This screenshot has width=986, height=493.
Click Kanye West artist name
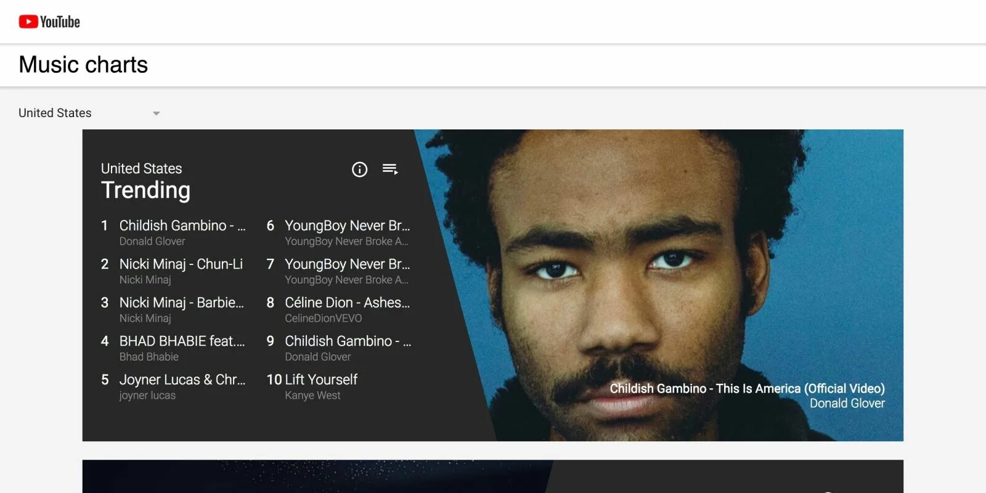312,396
